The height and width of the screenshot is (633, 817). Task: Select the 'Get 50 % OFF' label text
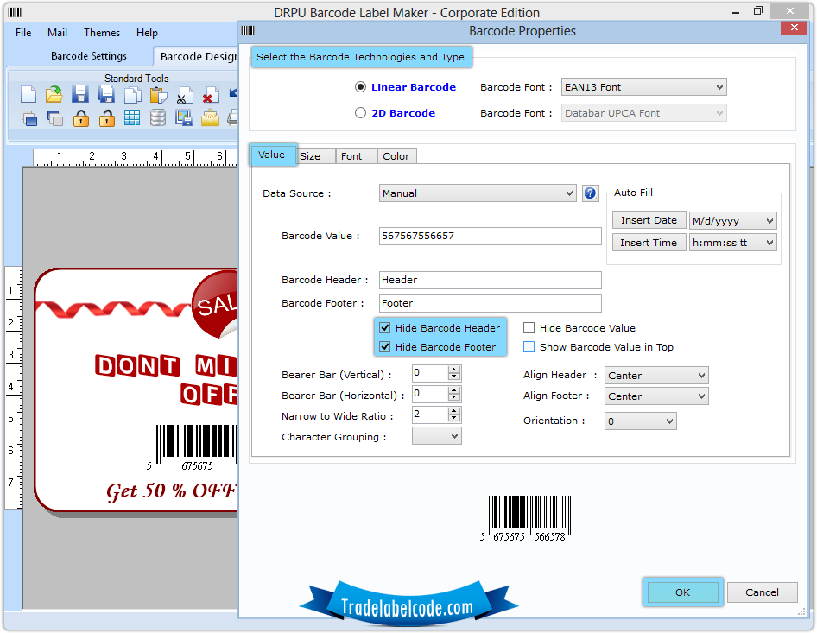171,491
